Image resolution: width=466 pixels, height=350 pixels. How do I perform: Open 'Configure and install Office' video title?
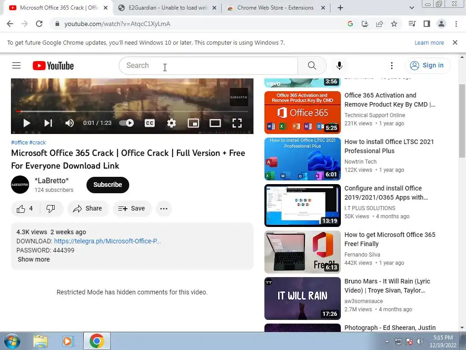click(386, 193)
